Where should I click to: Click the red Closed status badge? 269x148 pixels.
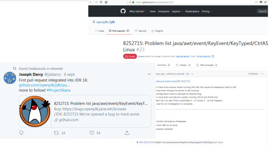pos(130,56)
